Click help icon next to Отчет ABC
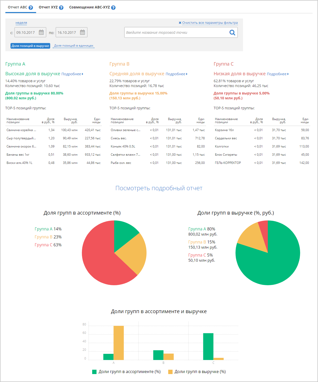 [x=31, y=8]
